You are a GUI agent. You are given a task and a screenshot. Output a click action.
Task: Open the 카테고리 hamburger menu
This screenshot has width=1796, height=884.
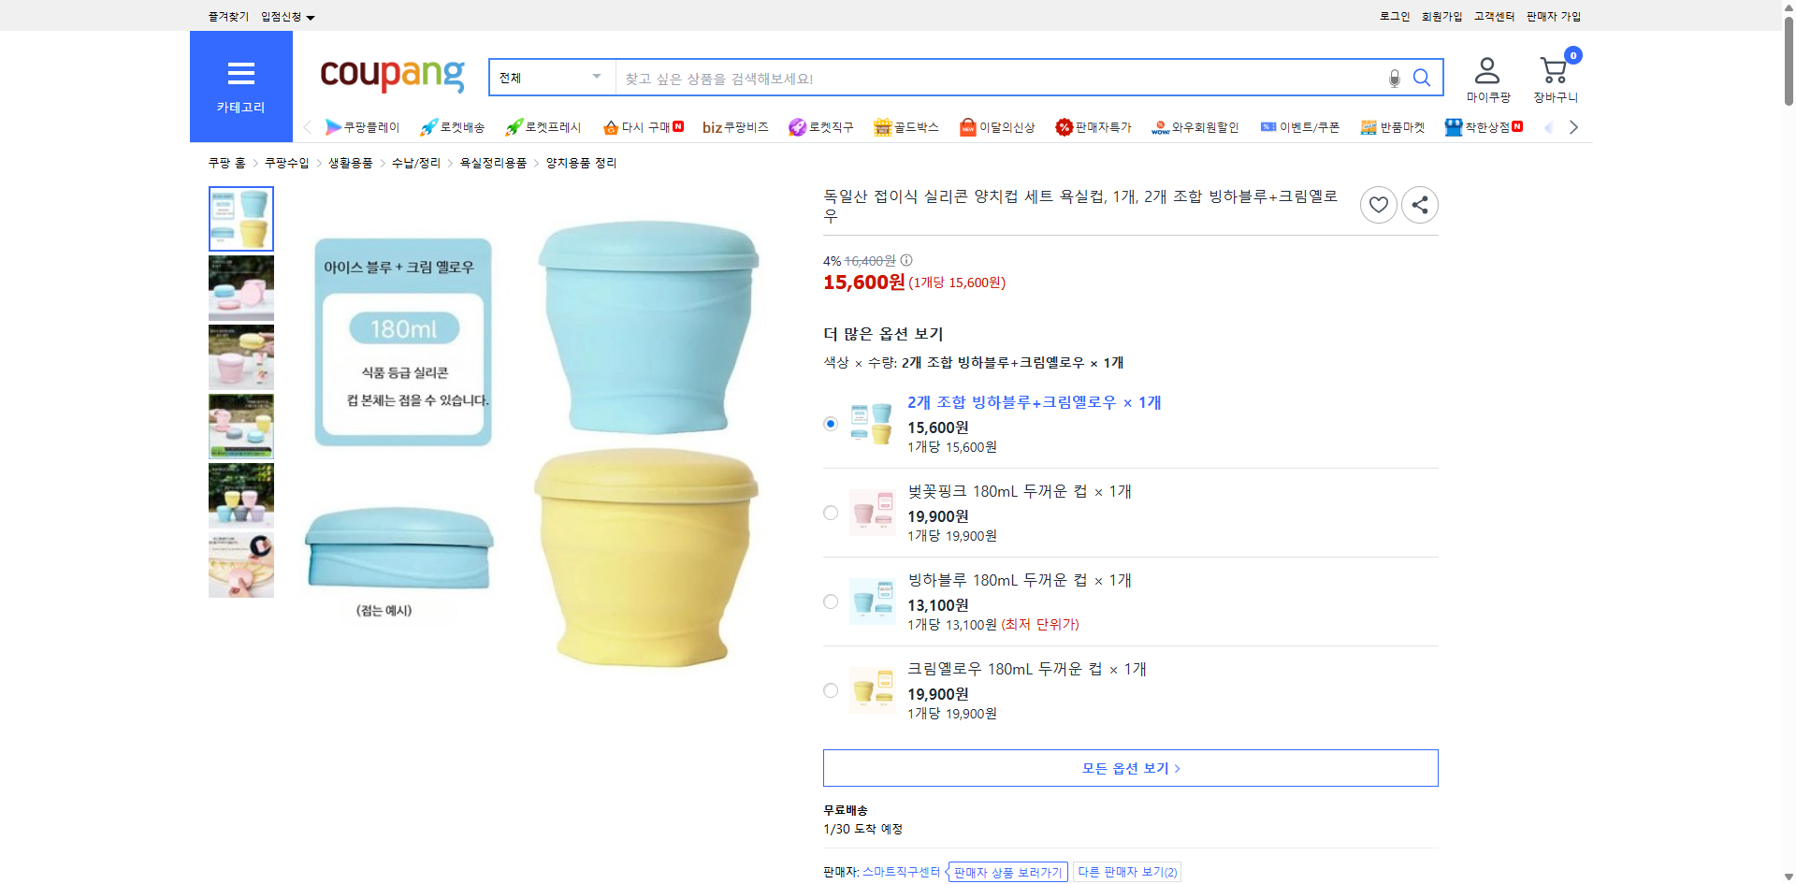(240, 74)
